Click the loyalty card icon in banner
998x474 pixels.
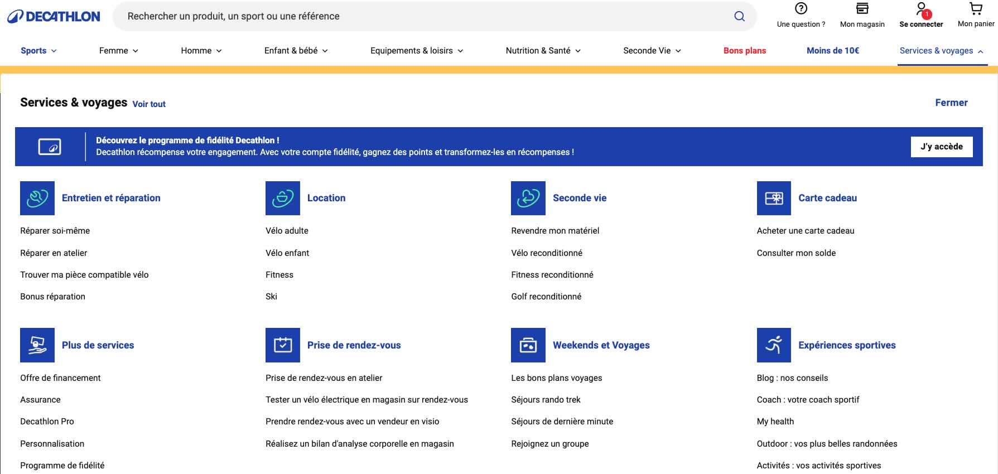[x=50, y=147]
